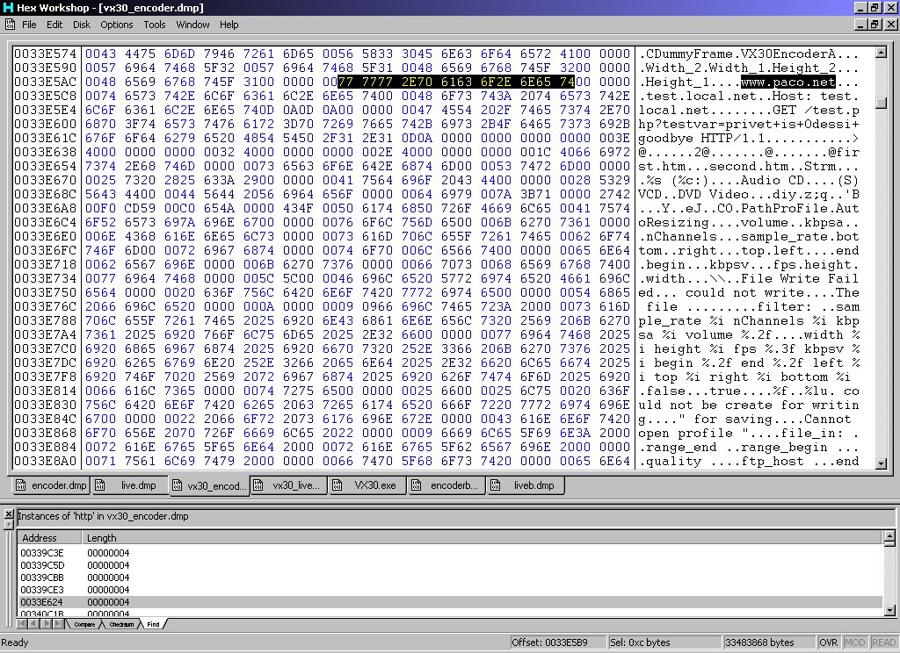Image resolution: width=900 pixels, height=653 pixels.
Task: Open the Help menu
Action: coord(229,25)
